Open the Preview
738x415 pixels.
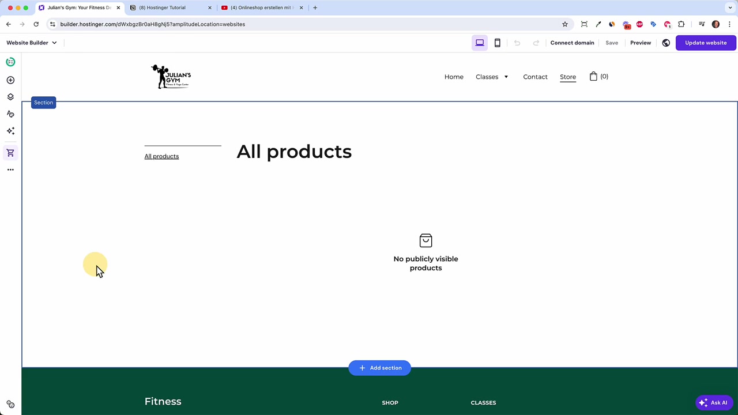[641, 43]
